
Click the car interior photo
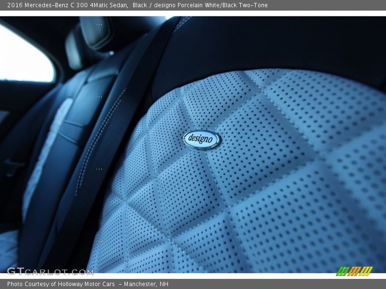coord(193,144)
